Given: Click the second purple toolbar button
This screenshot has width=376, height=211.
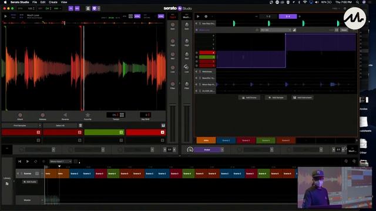Looking at the screenshot, I should click(x=77, y=8).
